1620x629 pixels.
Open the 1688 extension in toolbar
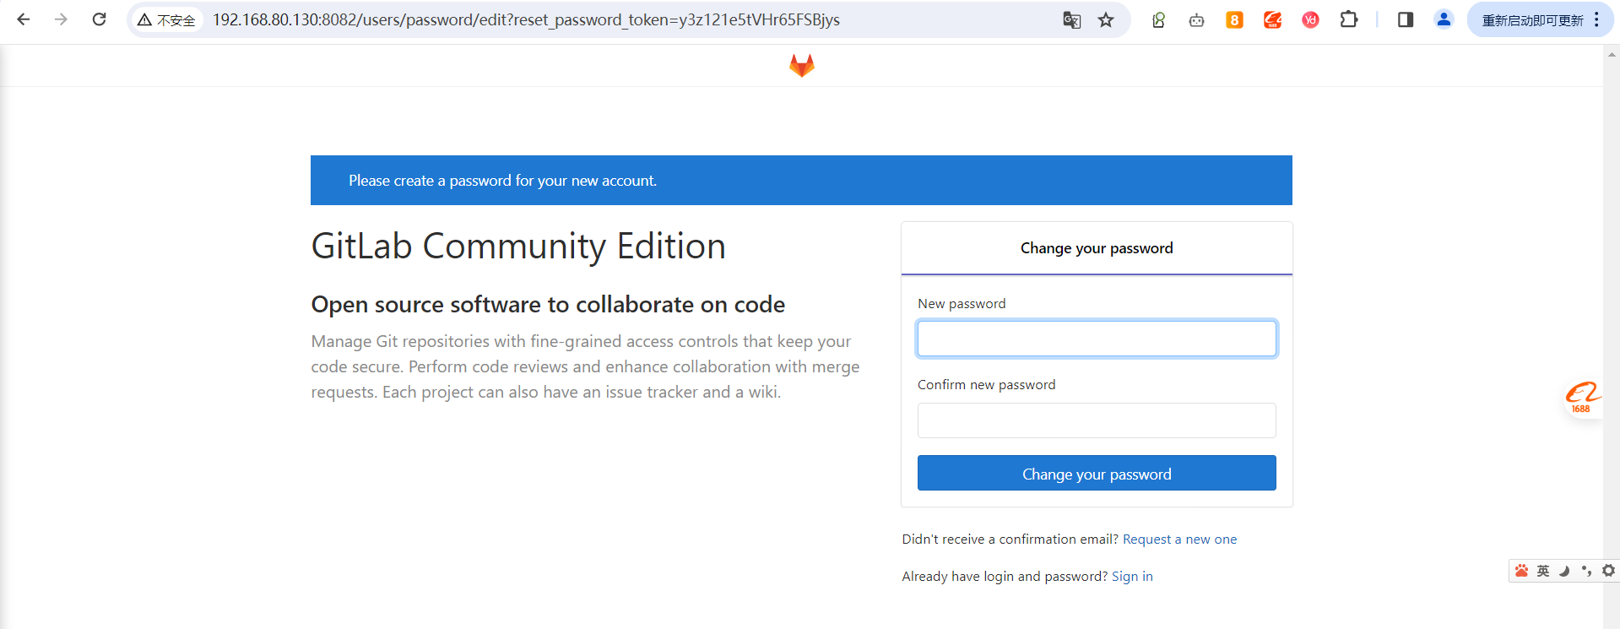[1272, 20]
